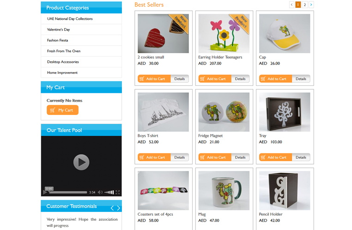Screen dimensions: 352x230
Task: Adjust the video volume level bars
Action: [109, 192]
